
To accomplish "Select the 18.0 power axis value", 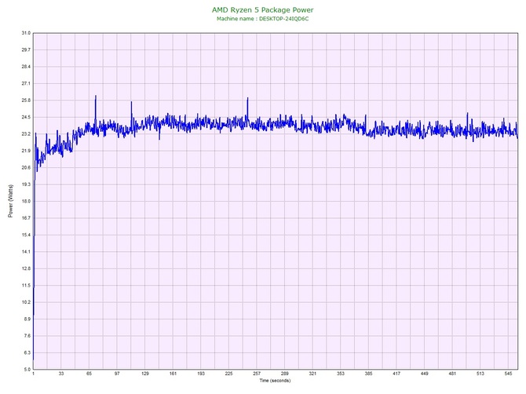I will (26, 201).
